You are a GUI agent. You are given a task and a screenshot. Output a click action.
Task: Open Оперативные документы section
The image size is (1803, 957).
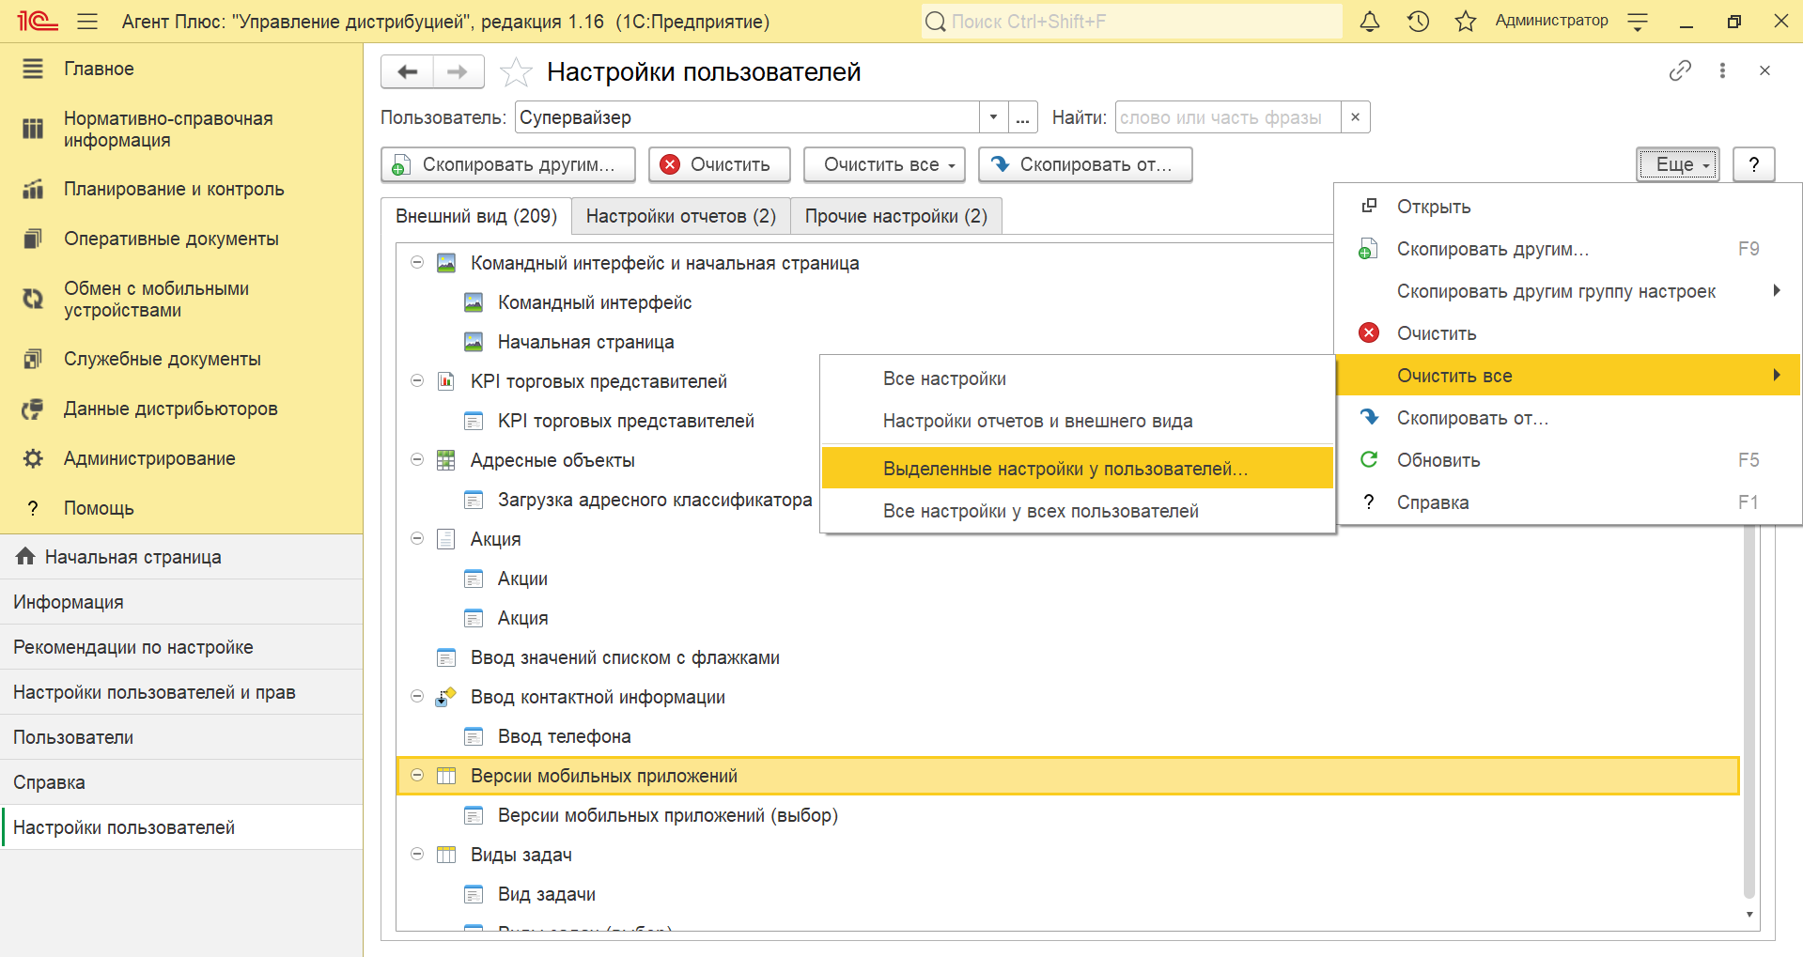(181, 239)
